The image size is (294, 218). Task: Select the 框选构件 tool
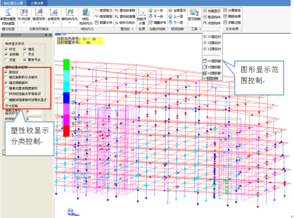coord(212,17)
